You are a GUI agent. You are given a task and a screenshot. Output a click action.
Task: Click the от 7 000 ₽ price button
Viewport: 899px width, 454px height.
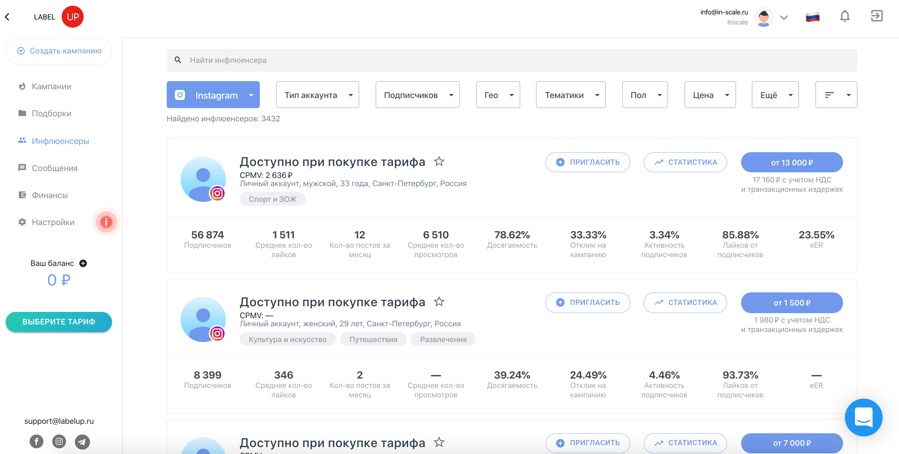point(792,443)
